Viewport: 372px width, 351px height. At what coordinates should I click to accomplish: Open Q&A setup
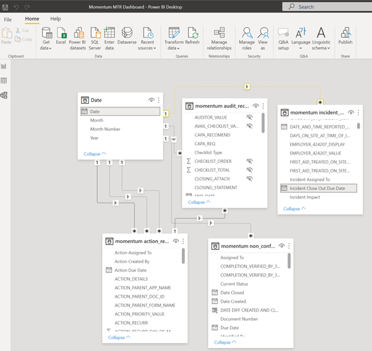pyautogui.click(x=283, y=38)
